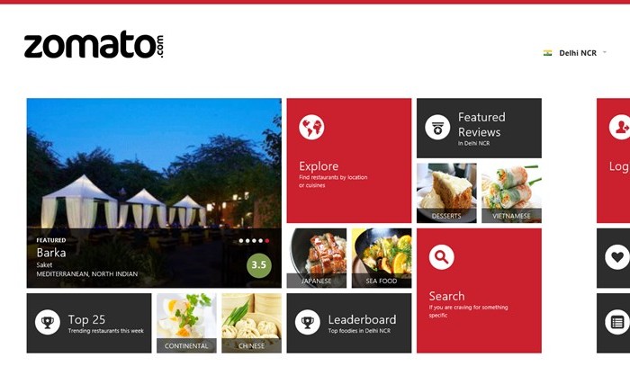
Task: Click the trophy icon on Leaderboard tile
Action: pos(308,322)
